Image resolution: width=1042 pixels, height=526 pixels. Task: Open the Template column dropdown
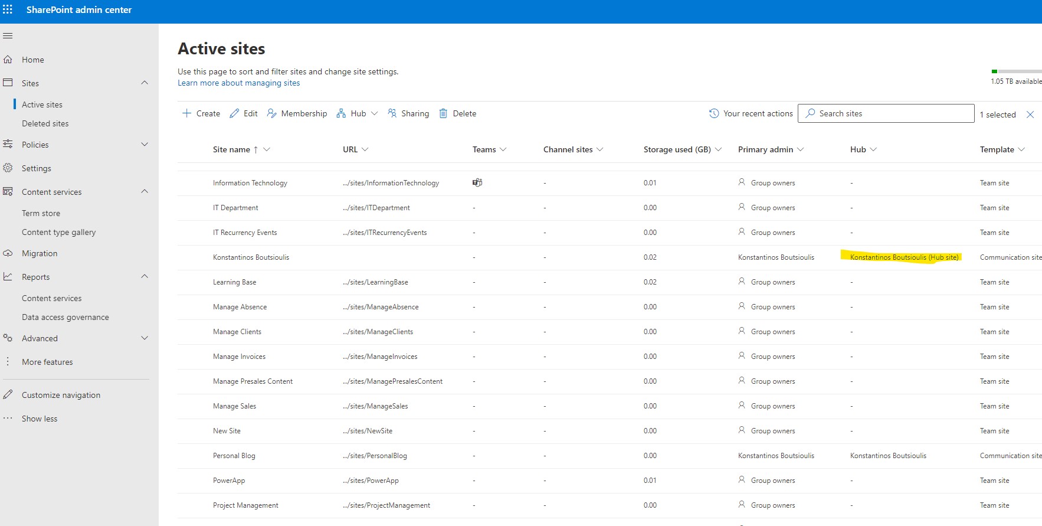[1021, 149]
